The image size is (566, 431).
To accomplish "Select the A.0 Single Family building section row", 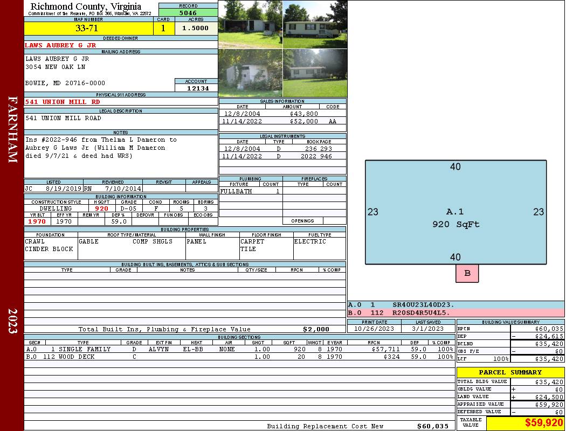I will [x=239, y=349].
